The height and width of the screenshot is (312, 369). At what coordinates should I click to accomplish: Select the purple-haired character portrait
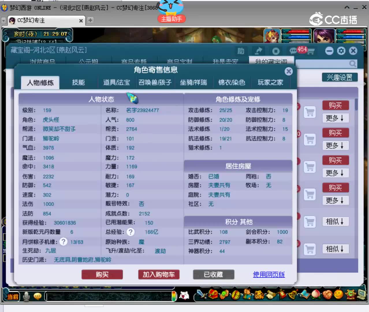(324, 36)
